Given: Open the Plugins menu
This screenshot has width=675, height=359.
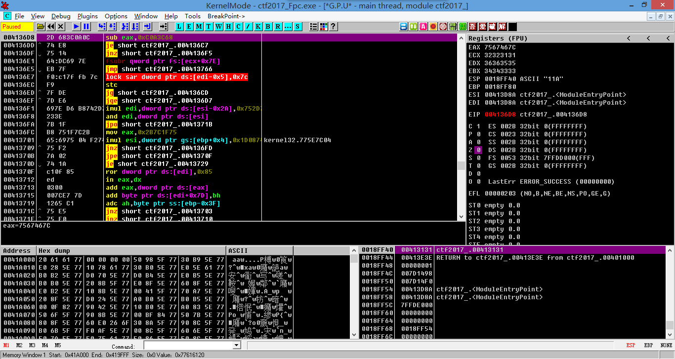Looking at the screenshot, I should (x=87, y=16).
